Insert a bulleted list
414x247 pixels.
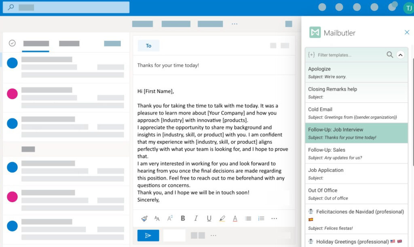tap(248, 218)
